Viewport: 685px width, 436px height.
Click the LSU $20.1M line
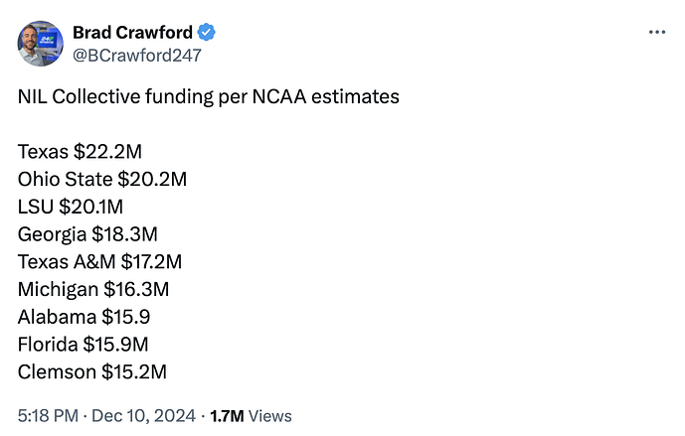71,207
